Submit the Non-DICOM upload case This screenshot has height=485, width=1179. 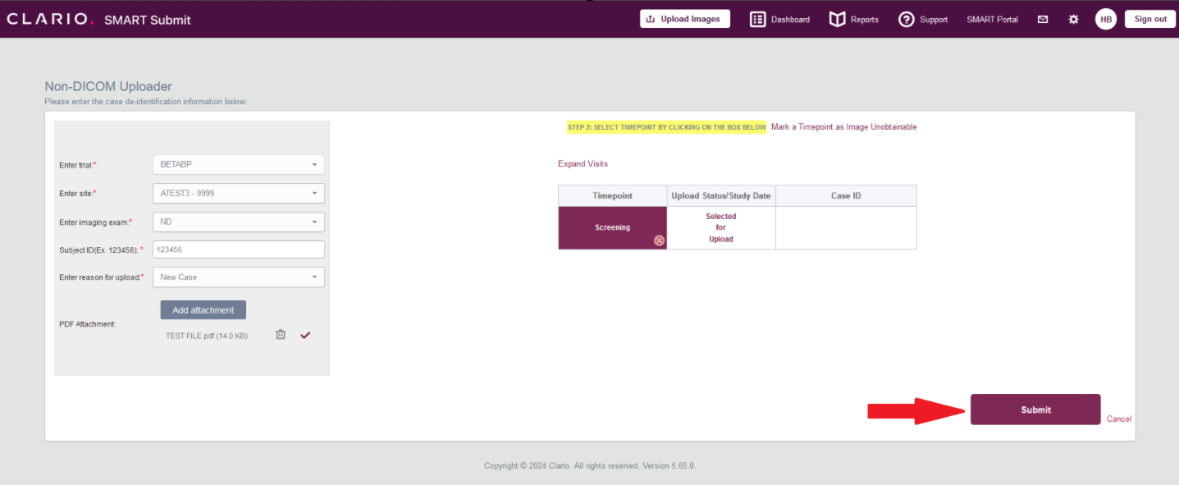1035,410
